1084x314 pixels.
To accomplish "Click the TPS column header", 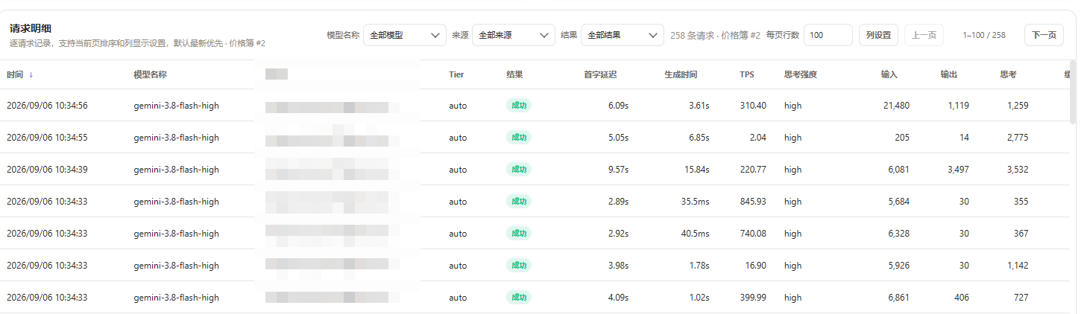I will (x=747, y=75).
